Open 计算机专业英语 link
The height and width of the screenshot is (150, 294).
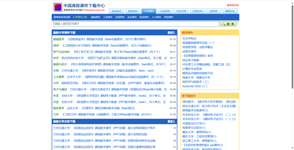coord(192,69)
